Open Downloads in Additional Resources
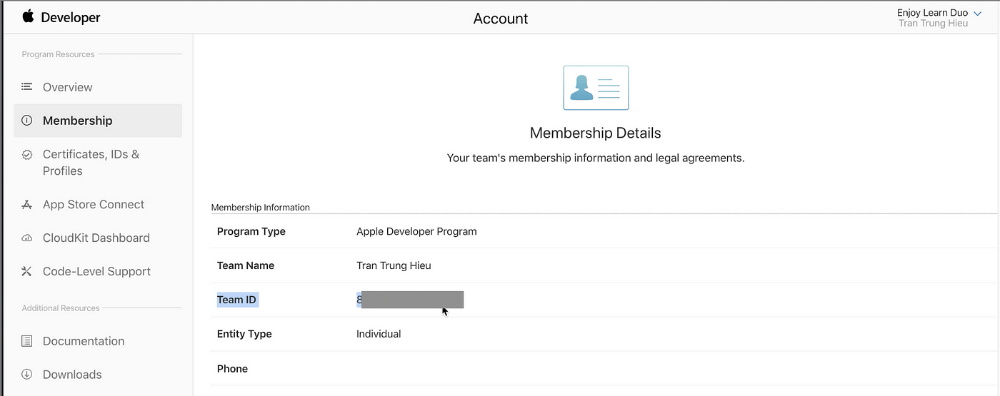The image size is (1000, 396). click(x=72, y=375)
